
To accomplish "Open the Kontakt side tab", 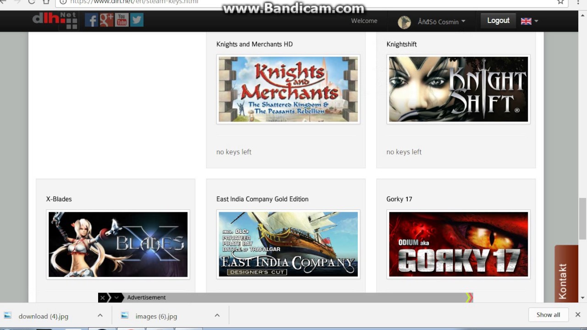I will (566, 274).
